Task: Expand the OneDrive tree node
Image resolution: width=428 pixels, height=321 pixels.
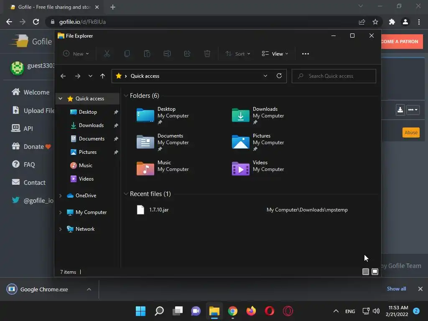Action: tap(60, 196)
